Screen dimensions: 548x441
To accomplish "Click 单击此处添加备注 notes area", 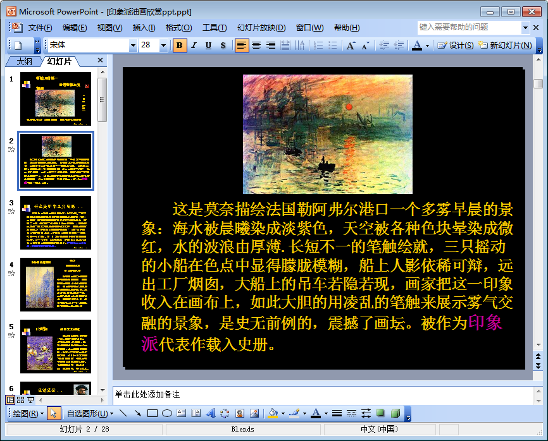I will coord(323,395).
